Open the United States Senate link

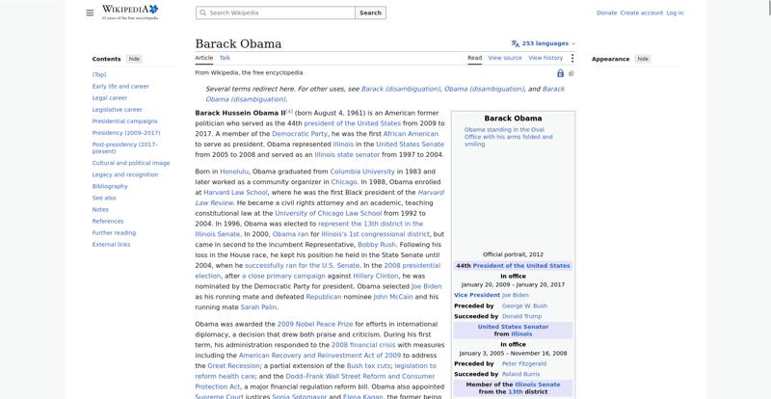(411, 145)
